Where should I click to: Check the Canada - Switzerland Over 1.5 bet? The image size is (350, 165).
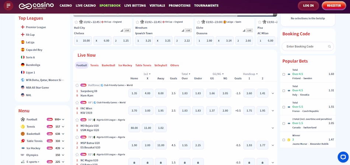click(x=284, y=123)
